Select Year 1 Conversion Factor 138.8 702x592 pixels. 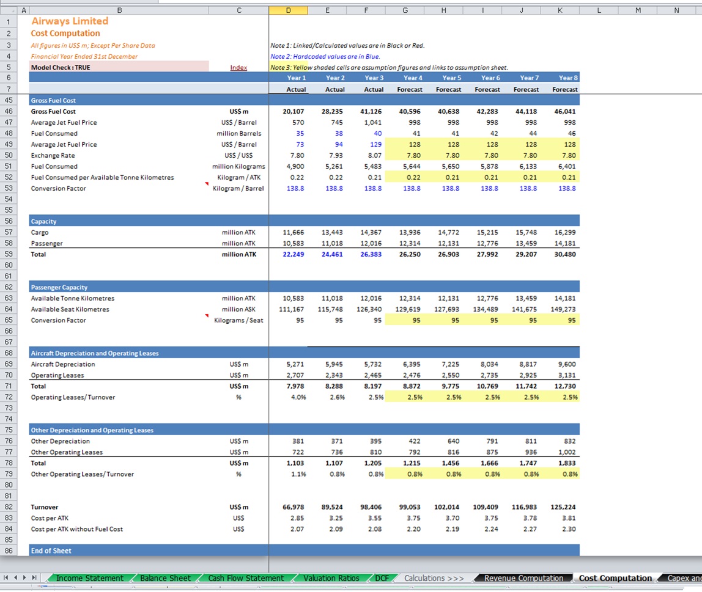pyautogui.click(x=295, y=188)
